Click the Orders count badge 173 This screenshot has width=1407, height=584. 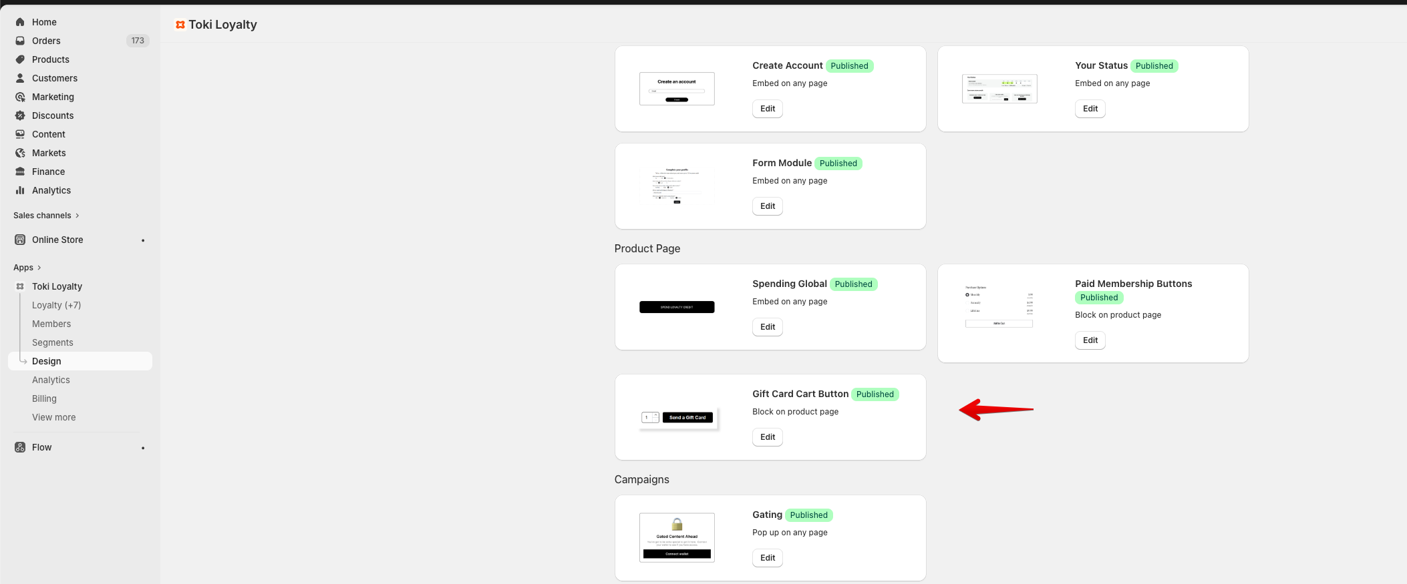tap(138, 41)
